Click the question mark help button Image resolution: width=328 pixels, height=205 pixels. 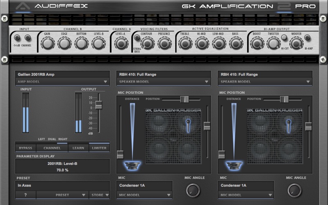click(x=25, y=195)
